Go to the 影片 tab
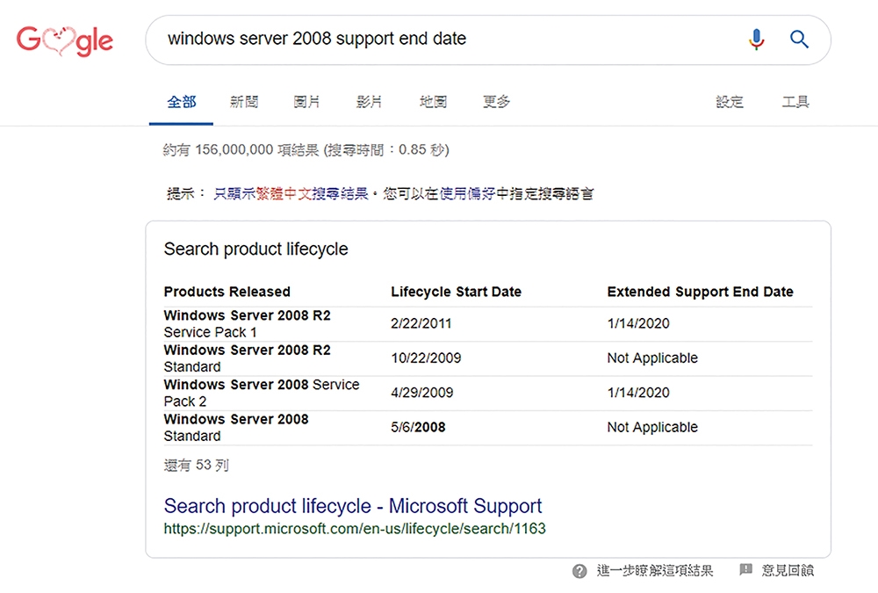 point(370,102)
